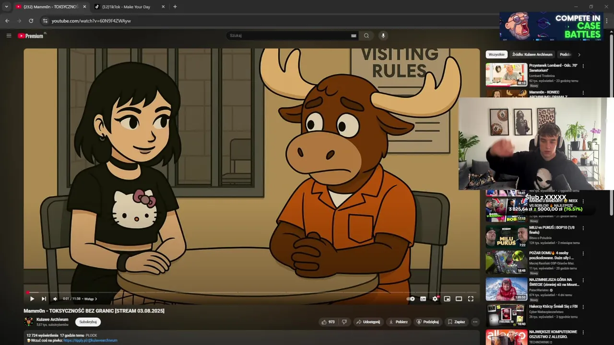
Task: Open 'NAJWIĘKSZE KOMPUTEROWE OSZUSTWO' video title
Action: click(x=553, y=334)
